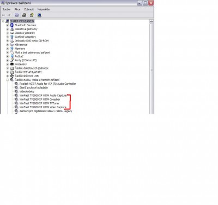Viewport: 218px width, 205px height.
Task: Open the Nápověda menu
Action: coord(44,9)
